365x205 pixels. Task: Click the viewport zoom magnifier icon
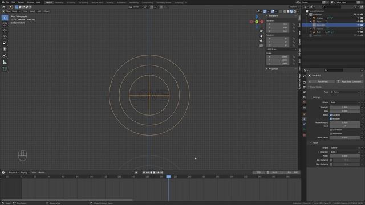pyautogui.click(x=261, y=31)
